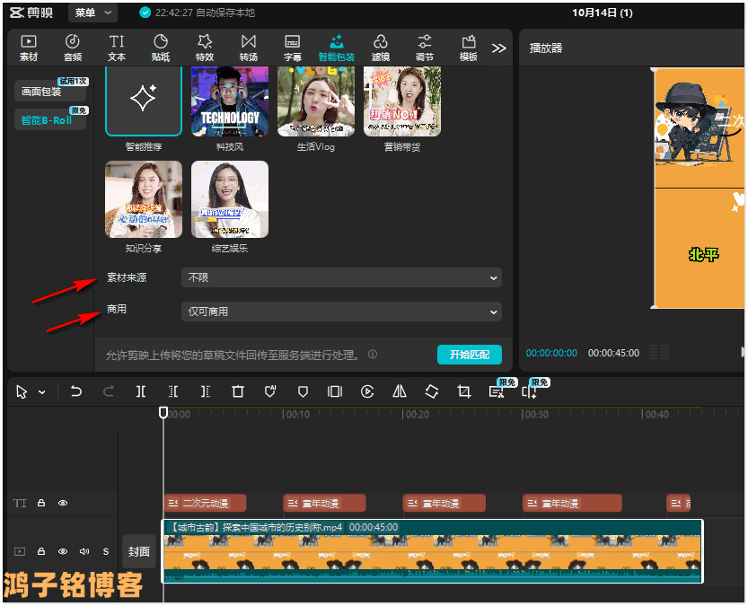748x606 pixels.
Task: Open the 转场 (Transitions) panel
Action: coord(249,48)
